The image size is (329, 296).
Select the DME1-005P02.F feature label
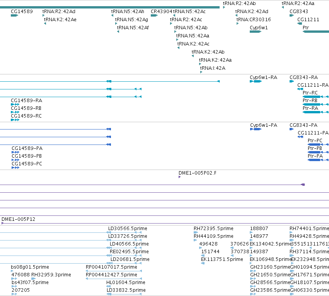click(x=198, y=173)
